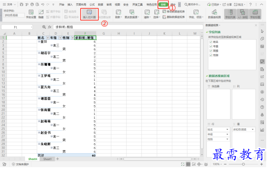
Task: Click zoom in plus button
Action: coord(262,164)
